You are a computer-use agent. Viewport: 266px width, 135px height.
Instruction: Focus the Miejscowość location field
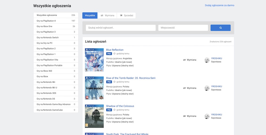tap(183, 28)
